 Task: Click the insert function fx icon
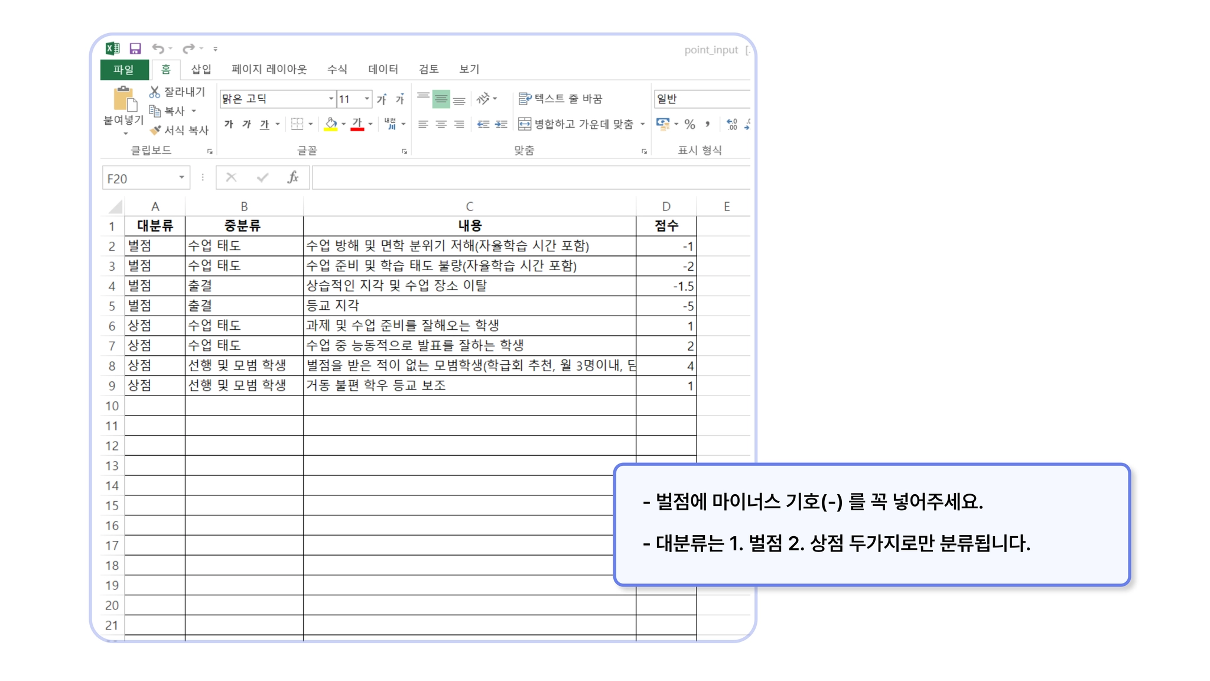(293, 177)
